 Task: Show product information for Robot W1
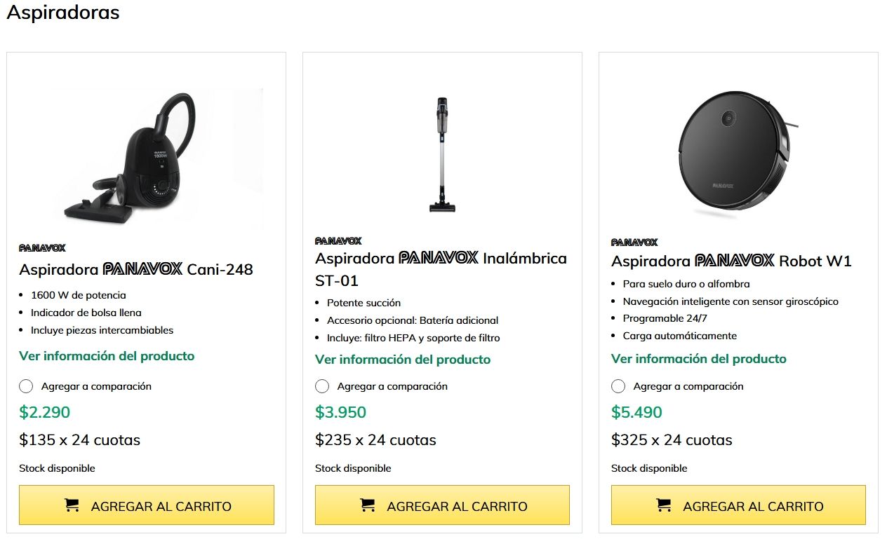pos(699,359)
